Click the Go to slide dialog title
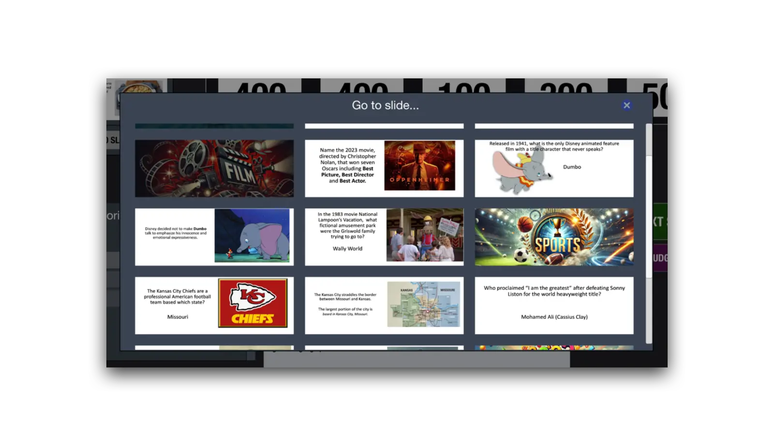 (x=386, y=105)
